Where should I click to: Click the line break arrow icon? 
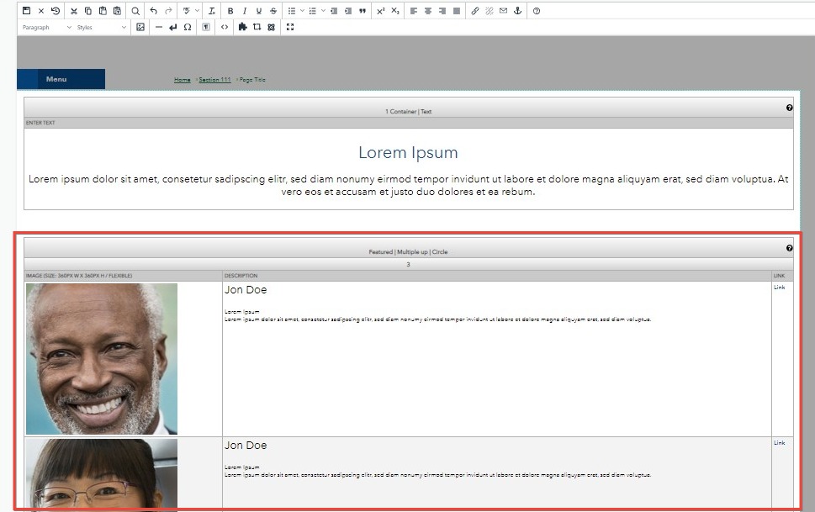(173, 27)
